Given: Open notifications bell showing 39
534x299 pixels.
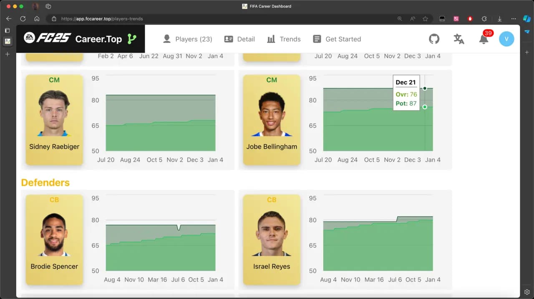Looking at the screenshot, I should coord(484,38).
